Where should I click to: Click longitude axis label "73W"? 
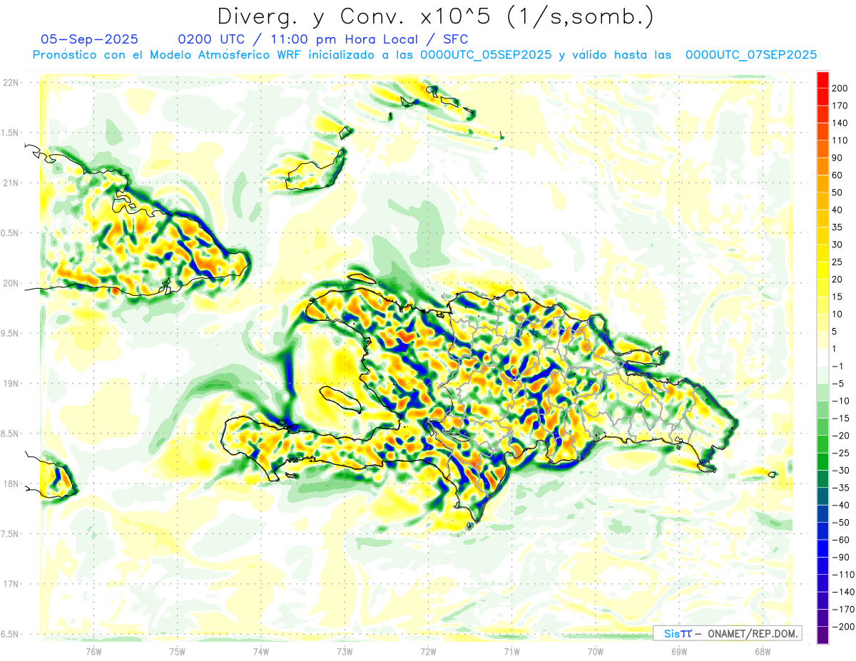point(344,651)
